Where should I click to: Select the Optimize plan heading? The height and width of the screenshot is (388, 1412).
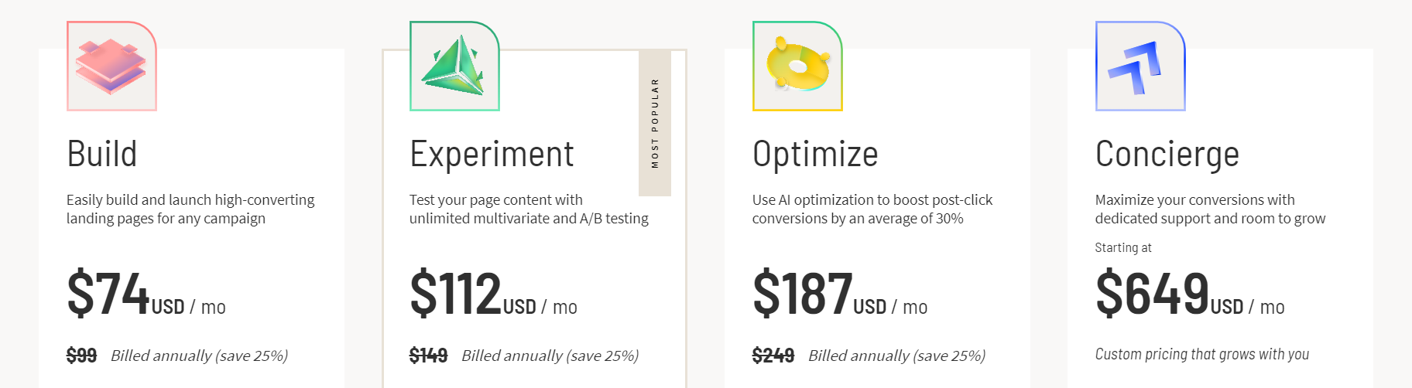click(815, 155)
